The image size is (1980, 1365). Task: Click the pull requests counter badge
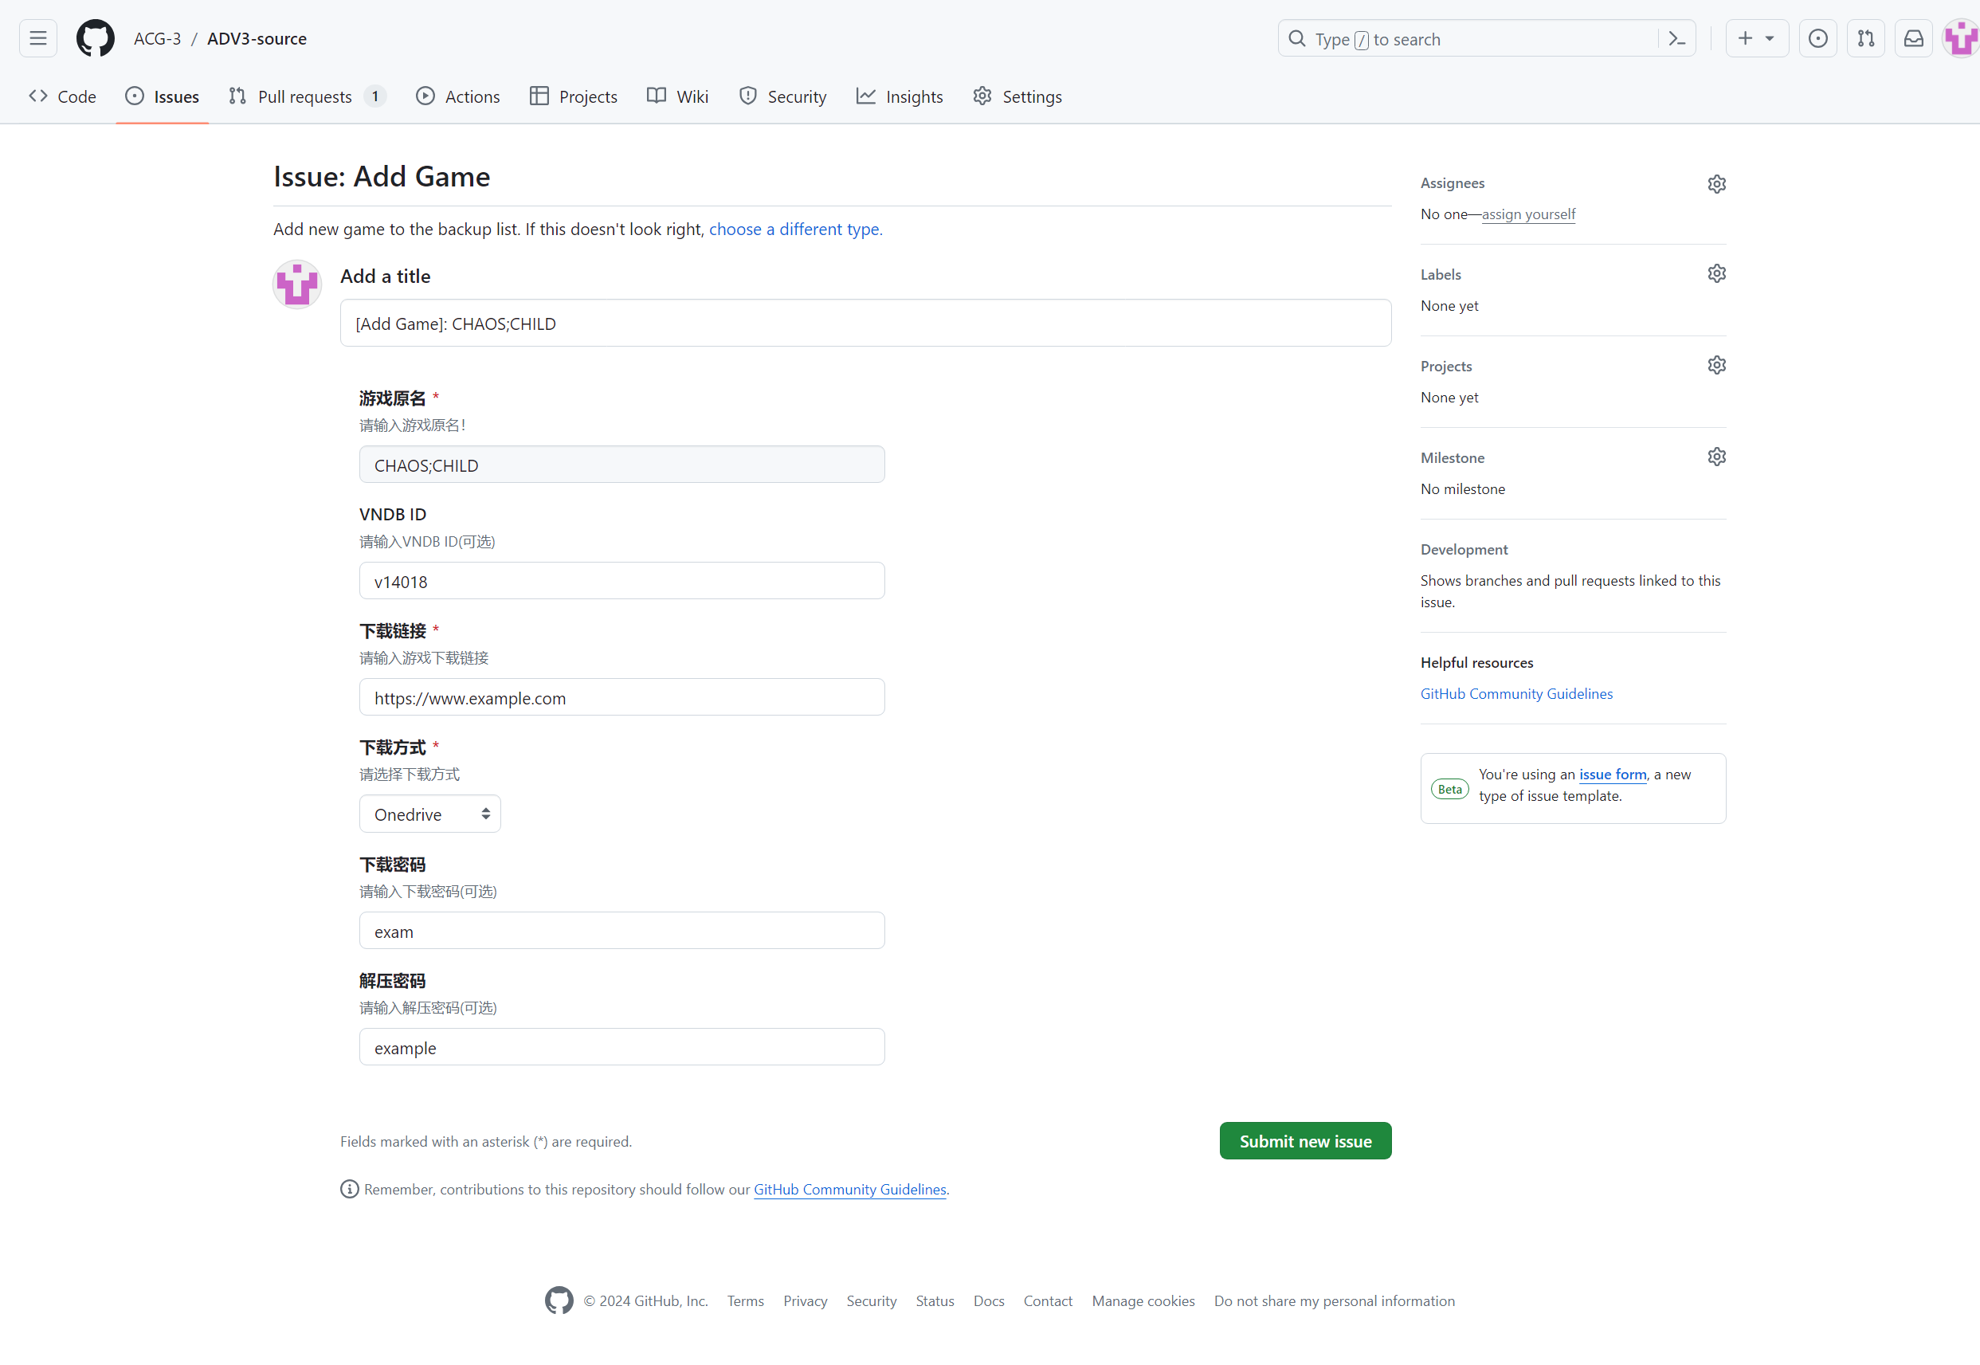[374, 96]
